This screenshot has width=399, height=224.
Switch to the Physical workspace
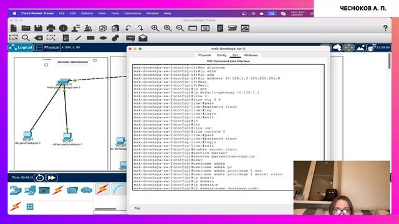click(48, 47)
